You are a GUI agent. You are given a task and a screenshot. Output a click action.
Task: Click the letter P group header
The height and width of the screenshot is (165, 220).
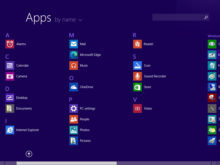click(x=71, y=100)
